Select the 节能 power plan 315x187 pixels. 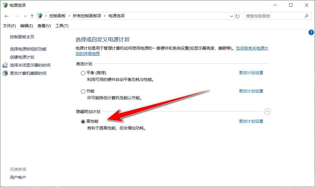pyautogui.click(x=83, y=91)
